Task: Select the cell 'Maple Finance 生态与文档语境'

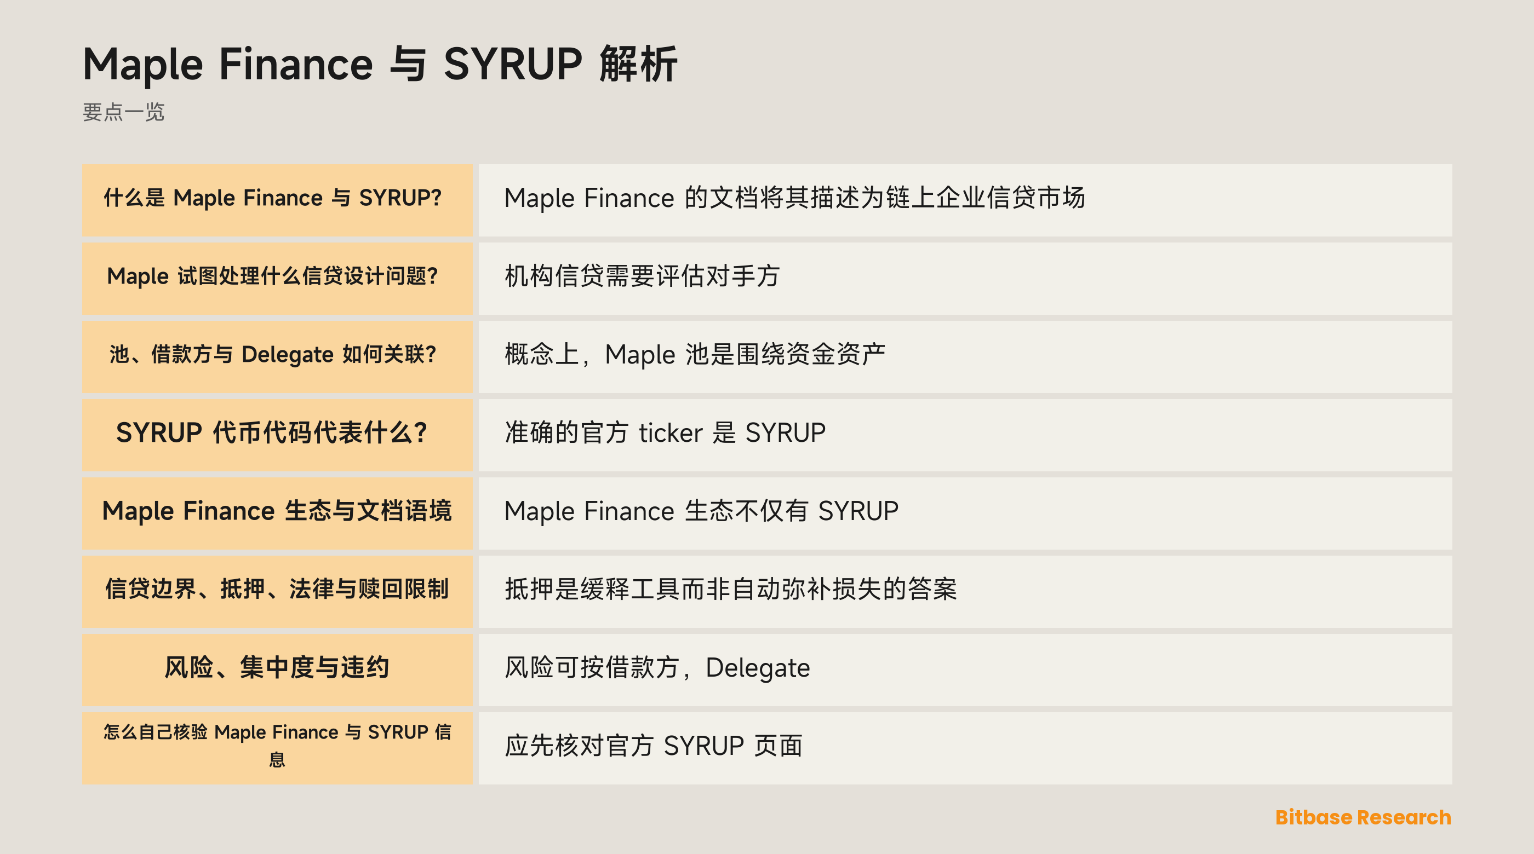Action: [277, 513]
